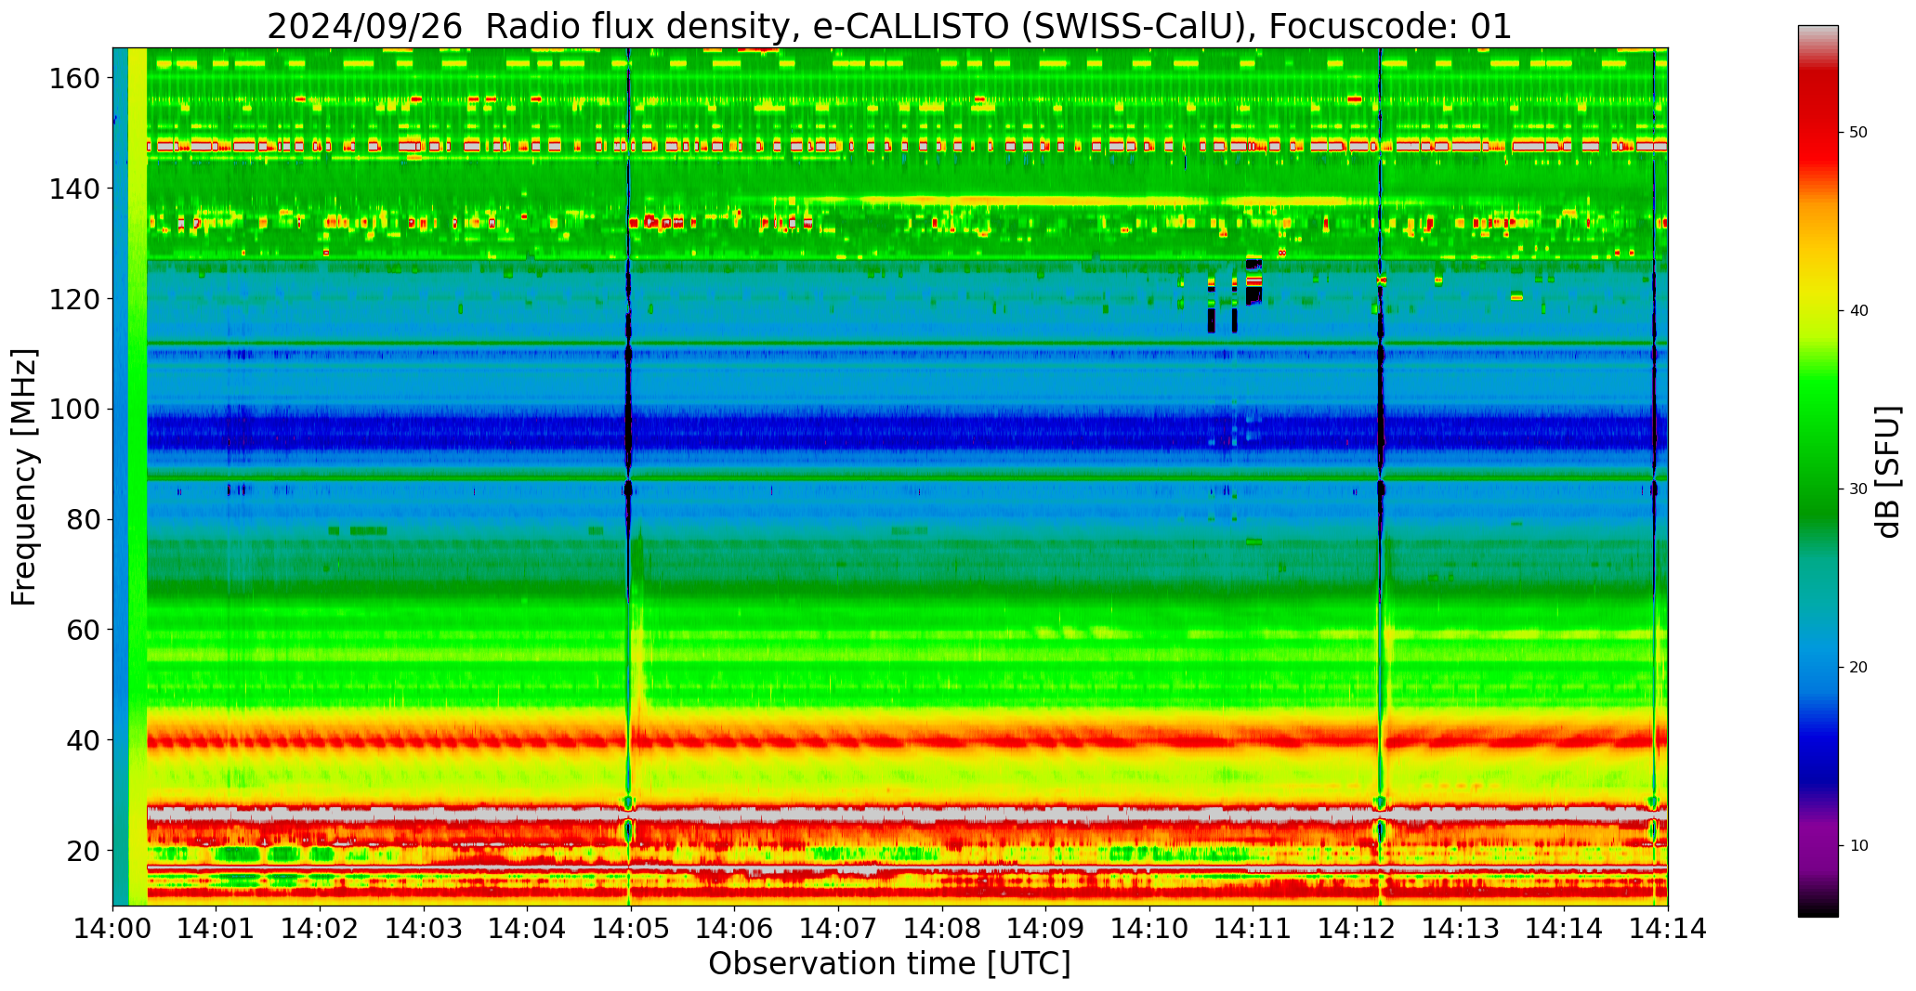The image size is (1916, 991).
Task: Click the colorbar 30 dB tick label
Action: pos(1858,489)
